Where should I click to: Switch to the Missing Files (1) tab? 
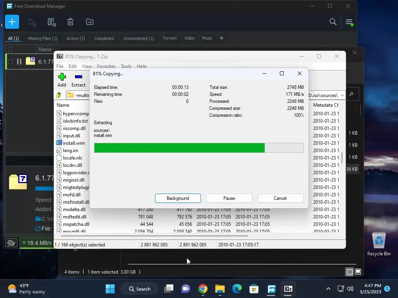43,38
